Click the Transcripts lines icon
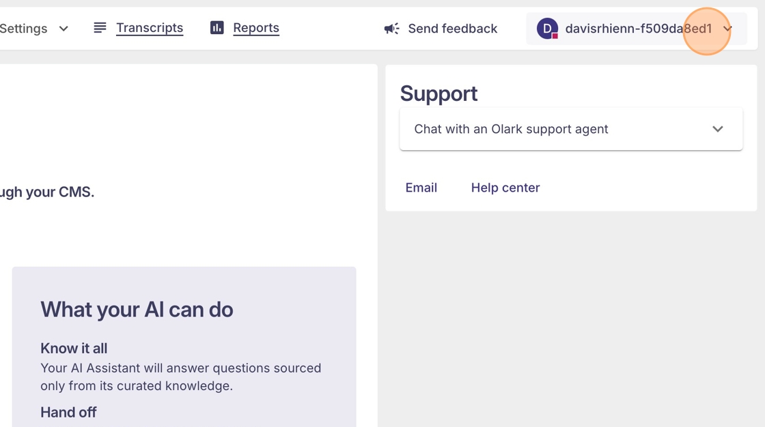The image size is (765, 427). (100, 27)
